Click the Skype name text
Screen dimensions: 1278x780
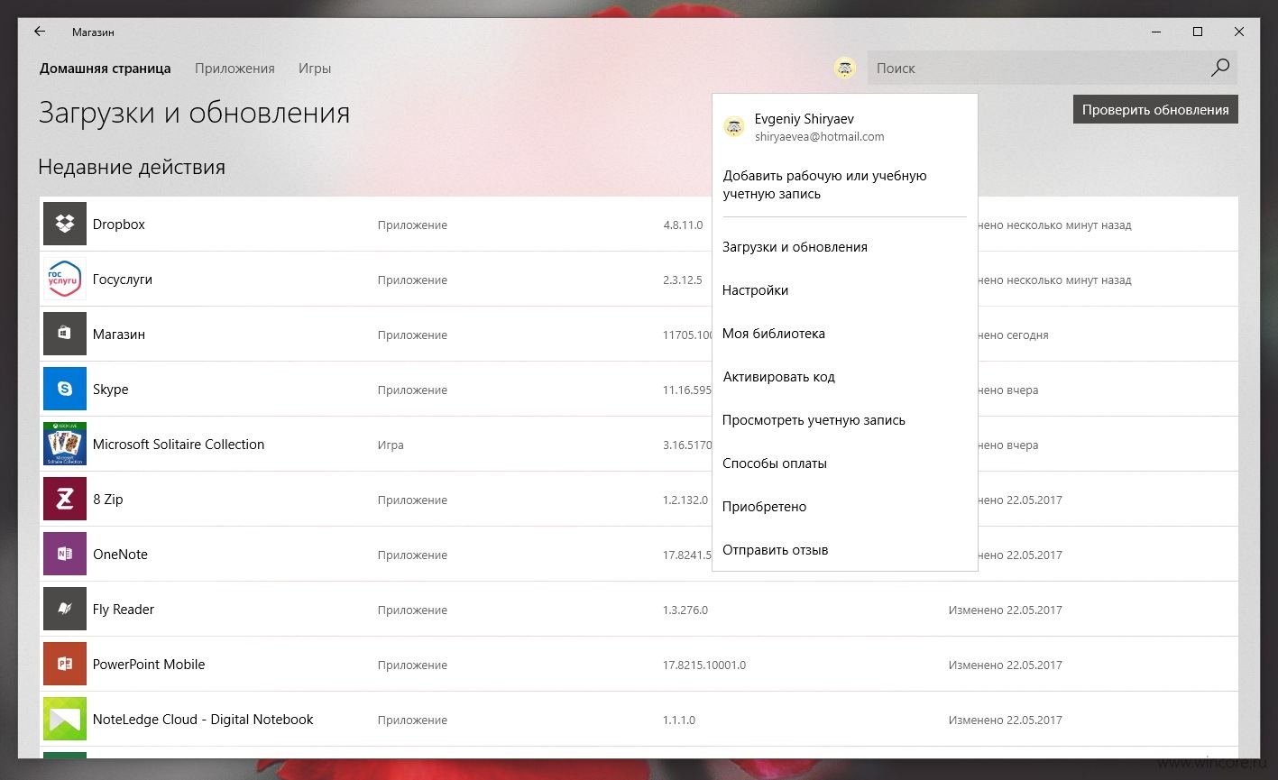tap(111, 390)
